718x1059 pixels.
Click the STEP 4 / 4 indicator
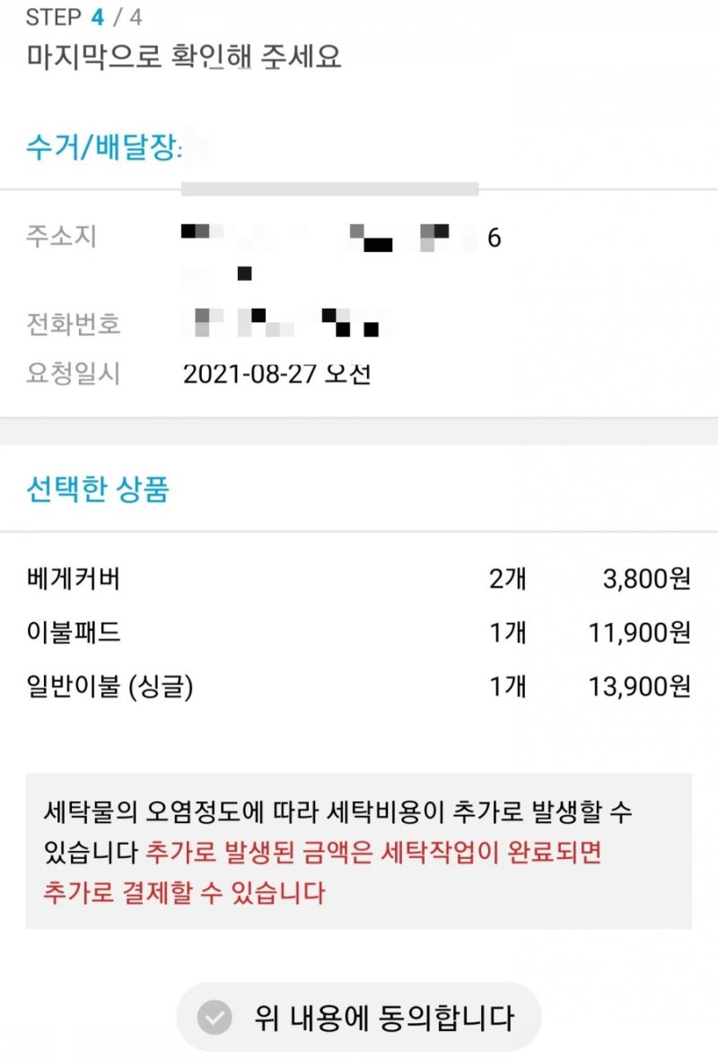(83, 17)
